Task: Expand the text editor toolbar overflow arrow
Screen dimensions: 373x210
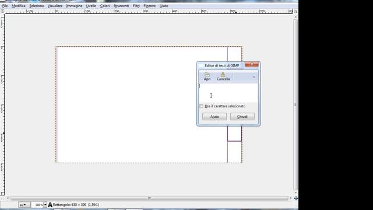Action: (254, 76)
